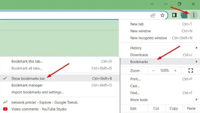Screen dimensions: 200x113
Task: Restore down the Chrome window
Action: (179, 4)
